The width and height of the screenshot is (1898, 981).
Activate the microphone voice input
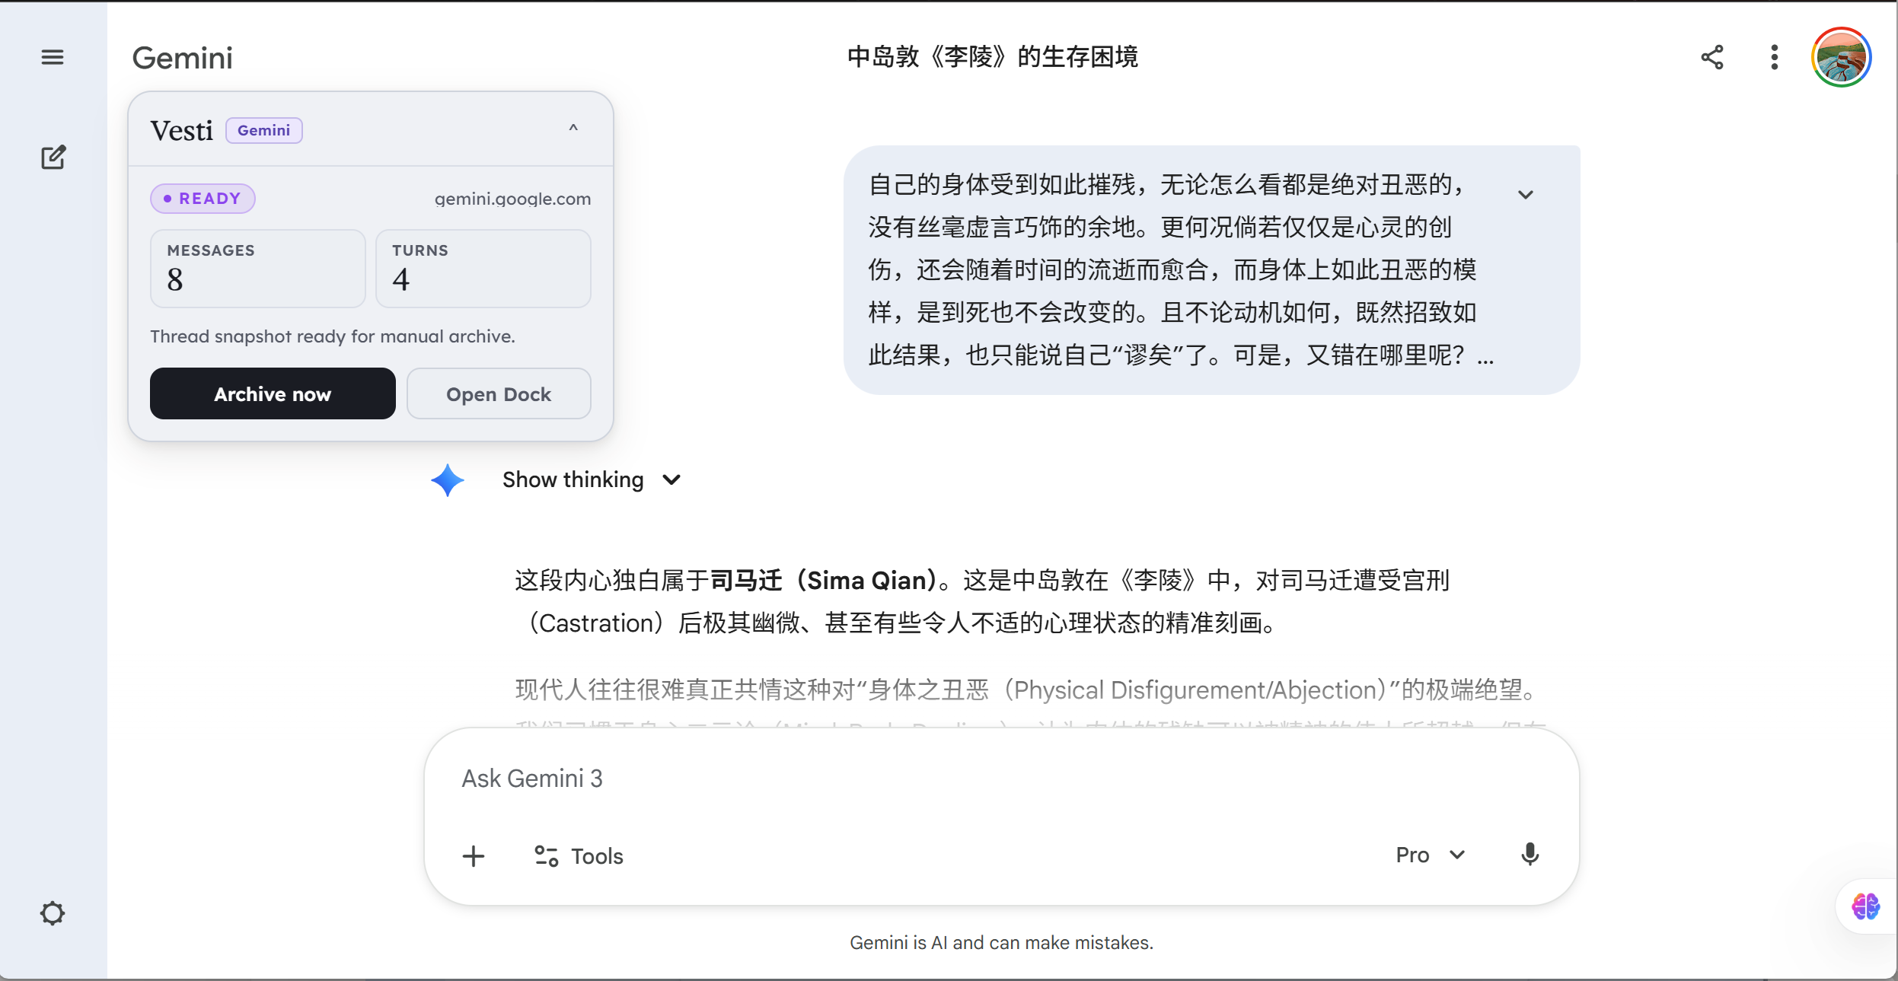[1530, 855]
